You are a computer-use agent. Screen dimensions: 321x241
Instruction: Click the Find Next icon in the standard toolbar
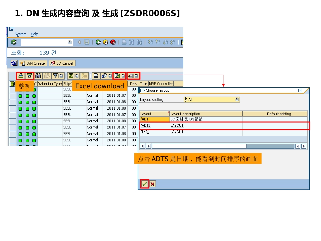[139, 42]
